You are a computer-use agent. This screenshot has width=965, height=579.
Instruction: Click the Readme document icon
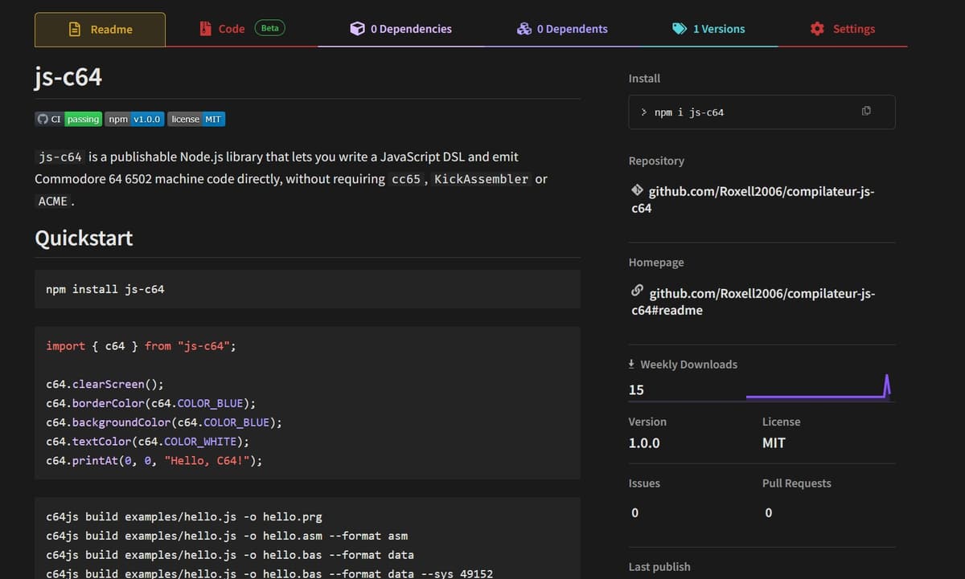point(75,29)
